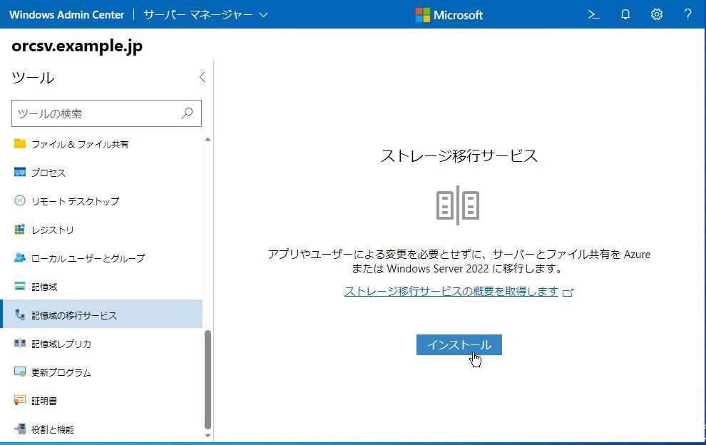Screen dimensions: 706x445
Task: Select 記憶域レプリカ entry
Action: click(102, 344)
